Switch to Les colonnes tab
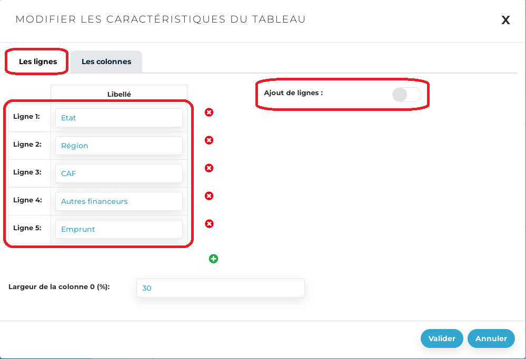Viewport: 526px width, 359px height. [106, 61]
